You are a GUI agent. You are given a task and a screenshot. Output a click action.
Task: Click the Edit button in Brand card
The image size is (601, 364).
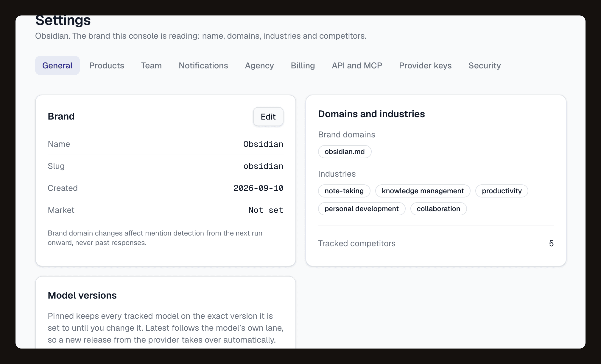[268, 117]
